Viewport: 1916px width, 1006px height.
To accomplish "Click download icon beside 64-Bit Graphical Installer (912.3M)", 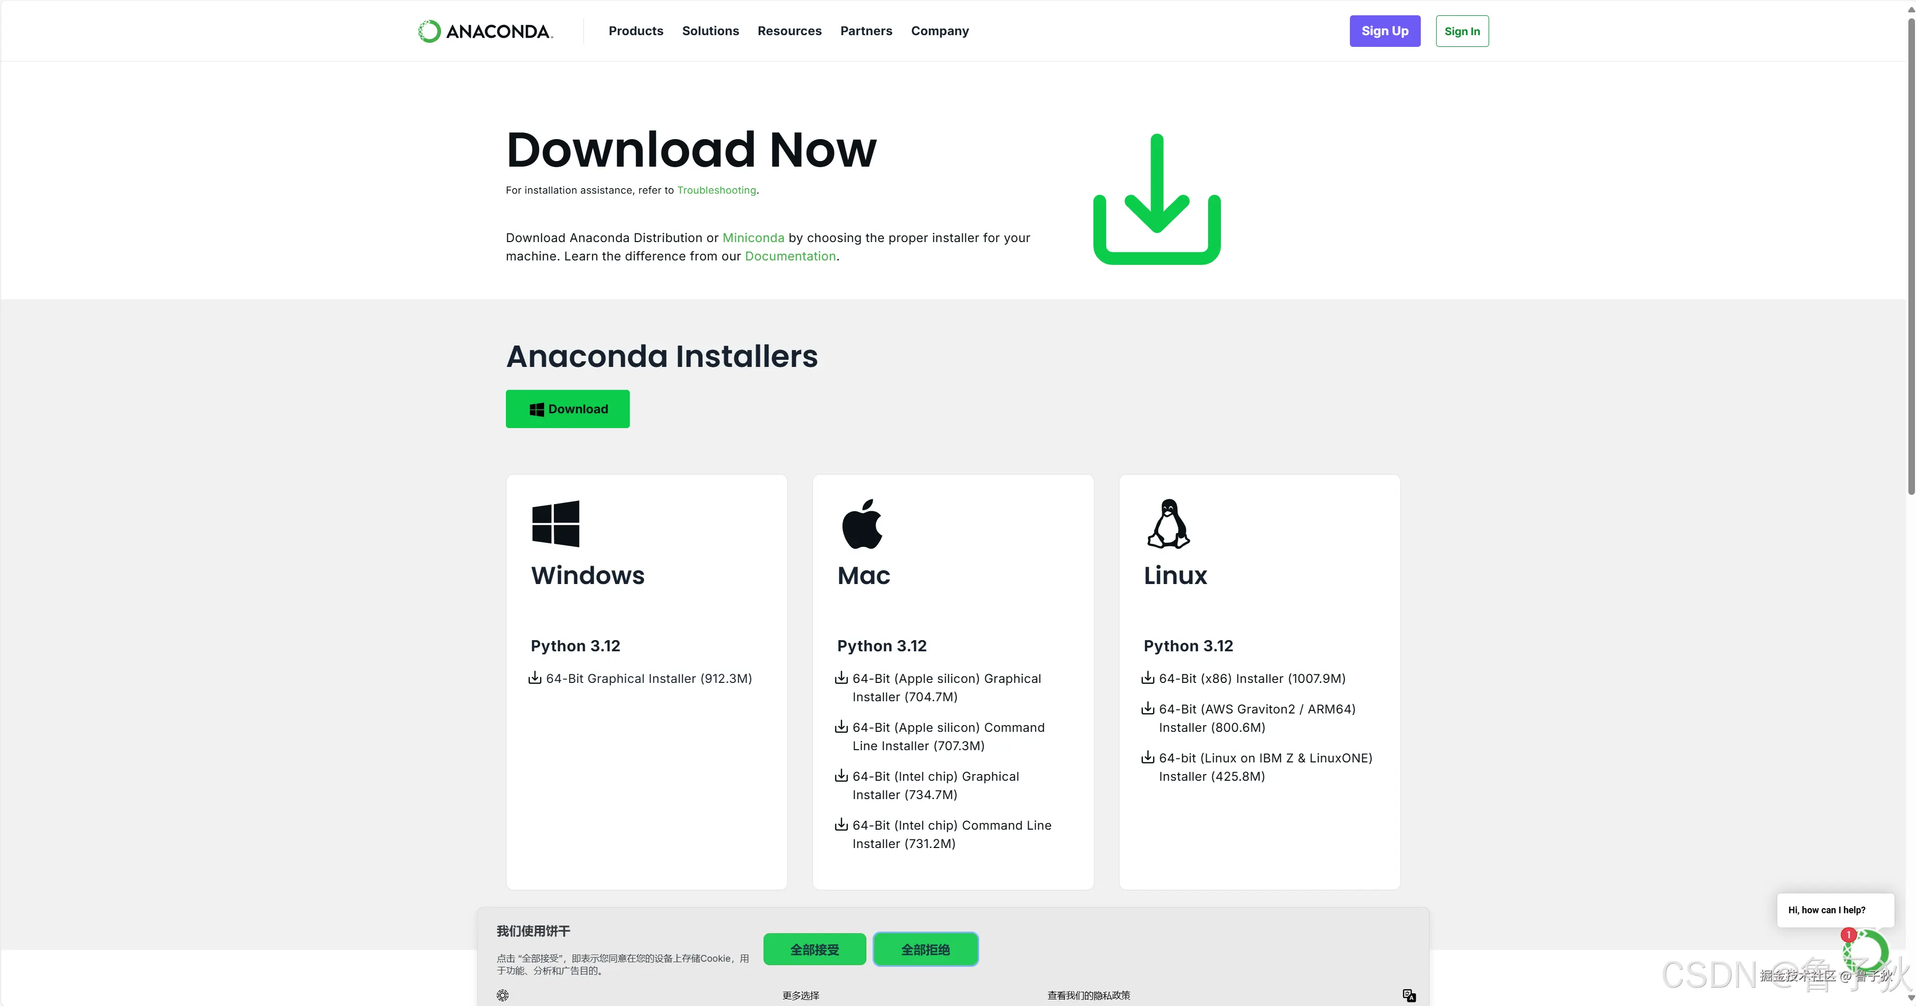I will click(x=535, y=677).
